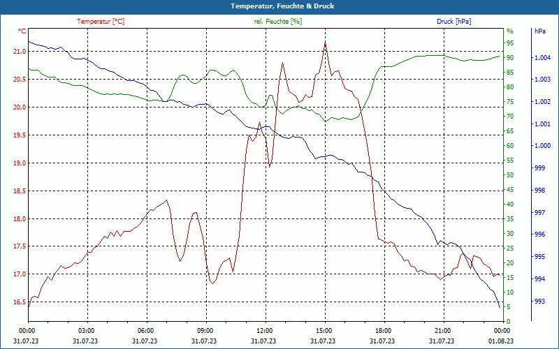Click the 993 pressure axis value
Viewport: 559px width, 349px height.
pos(540,302)
